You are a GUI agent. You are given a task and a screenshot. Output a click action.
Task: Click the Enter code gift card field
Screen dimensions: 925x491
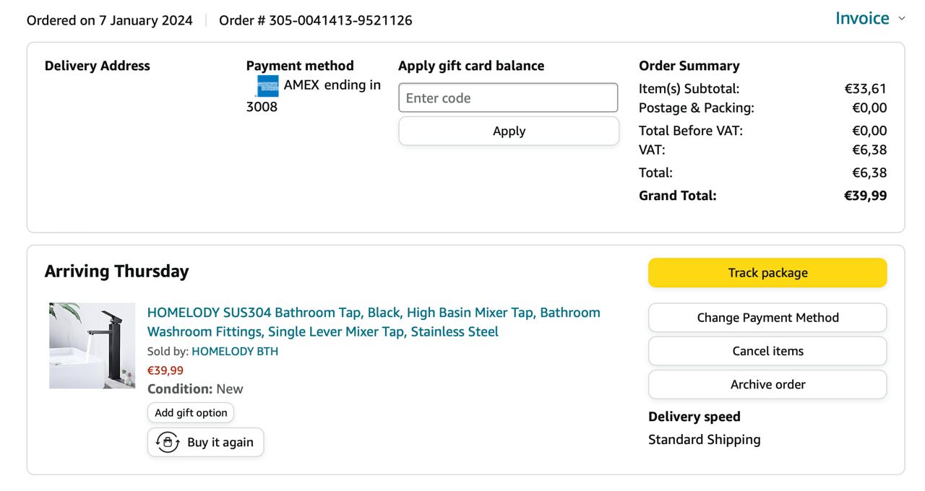(508, 98)
